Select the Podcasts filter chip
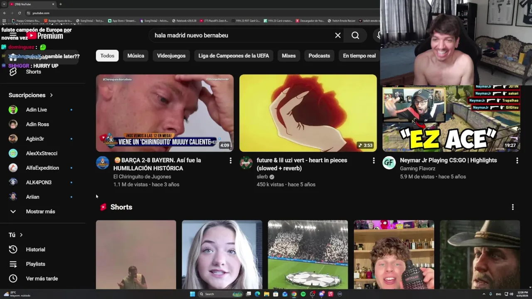The width and height of the screenshot is (532, 299). [x=319, y=56]
